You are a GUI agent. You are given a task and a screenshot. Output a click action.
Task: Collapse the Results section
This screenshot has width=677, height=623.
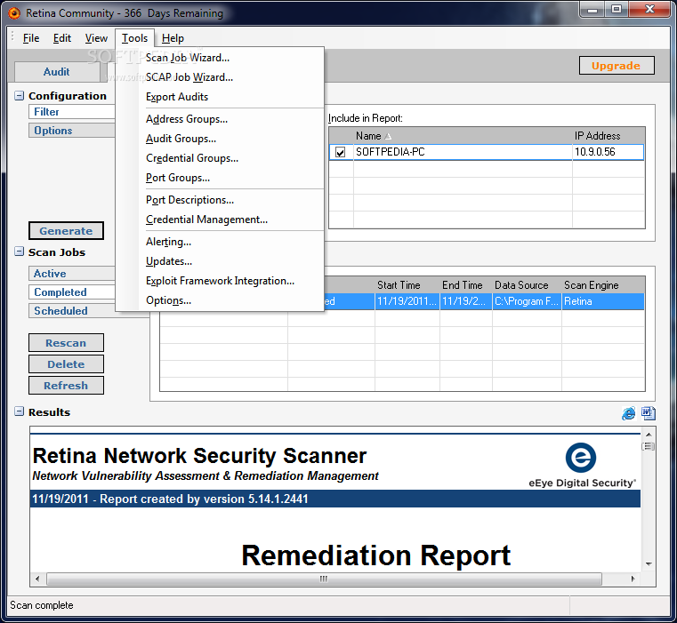click(19, 411)
